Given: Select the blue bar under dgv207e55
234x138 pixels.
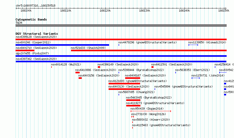Looking at the screenshot, I should coord(121,56).
